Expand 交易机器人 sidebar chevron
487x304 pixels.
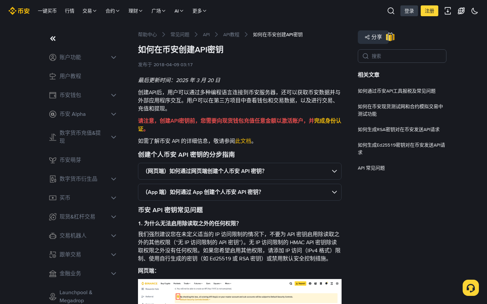[114, 236]
